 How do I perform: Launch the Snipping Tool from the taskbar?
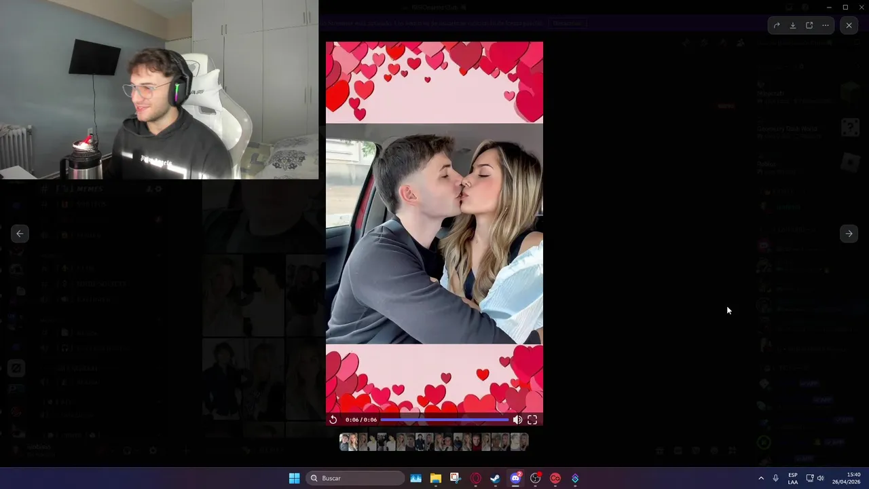click(x=456, y=478)
